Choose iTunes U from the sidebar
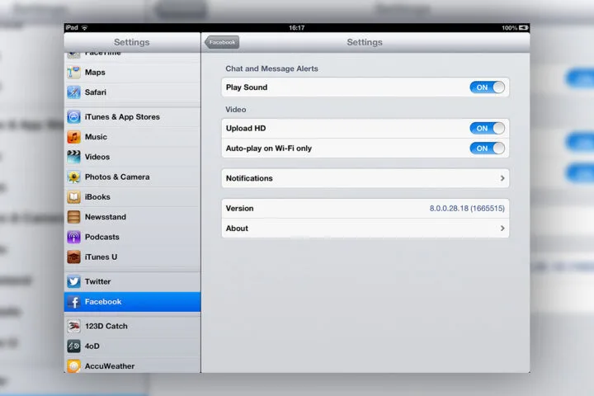The height and width of the screenshot is (396, 594). 132,257
